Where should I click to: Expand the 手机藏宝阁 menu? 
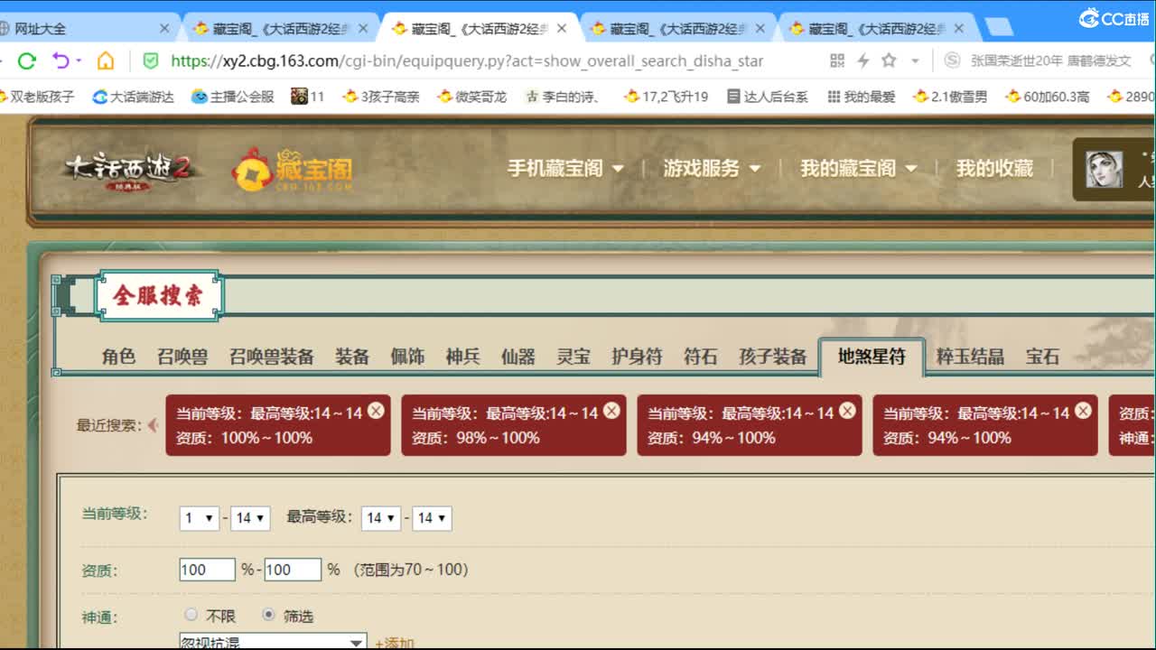pos(565,169)
